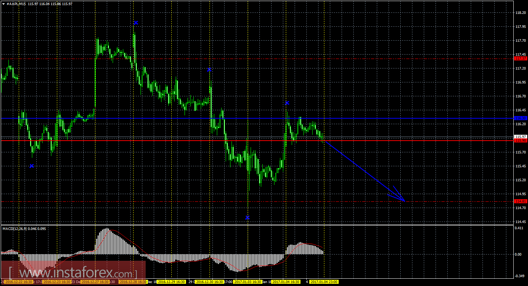Screen dimensions: 528x286
Task: Click the 117.70 price axis value
Action: [520, 40]
